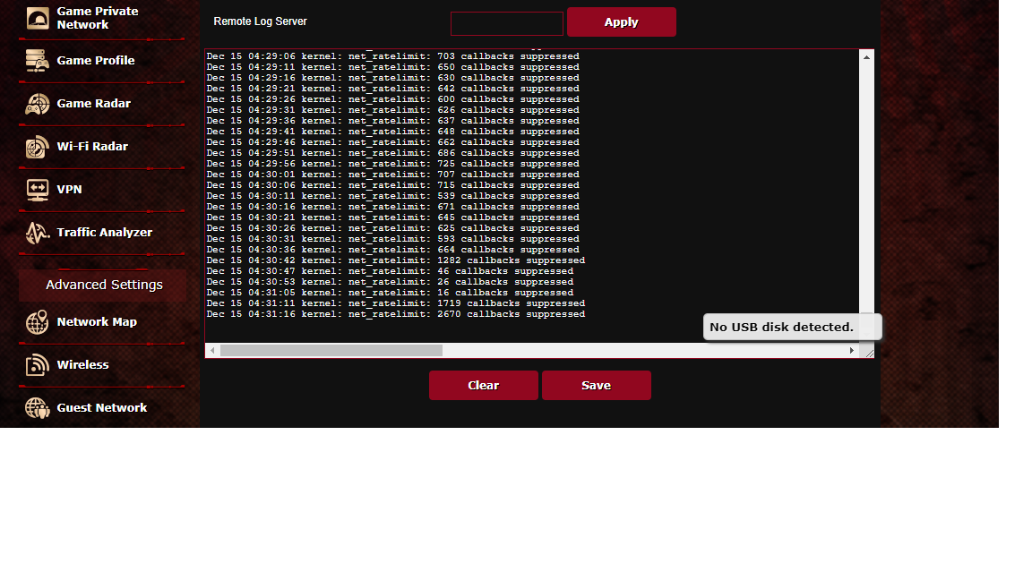Select the VPN menu label
The width and height of the screenshot is (1032, 580).
click(x=69, y=190)
